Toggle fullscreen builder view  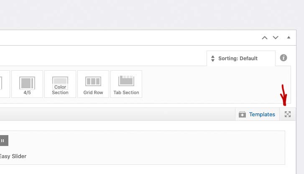click(288, 114)
